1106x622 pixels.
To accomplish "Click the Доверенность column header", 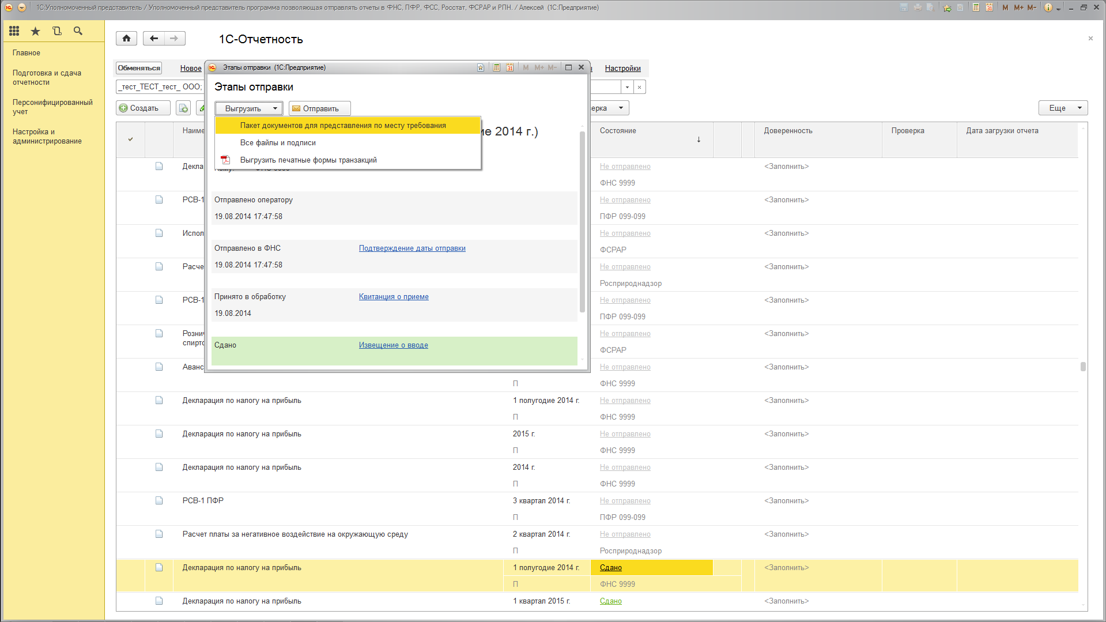I will (818, 140).
